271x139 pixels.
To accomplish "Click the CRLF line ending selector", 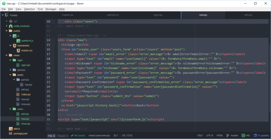I will click(200, 136).
